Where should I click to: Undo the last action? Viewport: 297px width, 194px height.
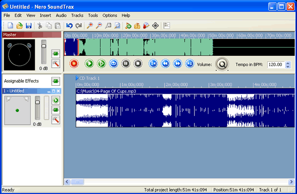coord(69,26)
